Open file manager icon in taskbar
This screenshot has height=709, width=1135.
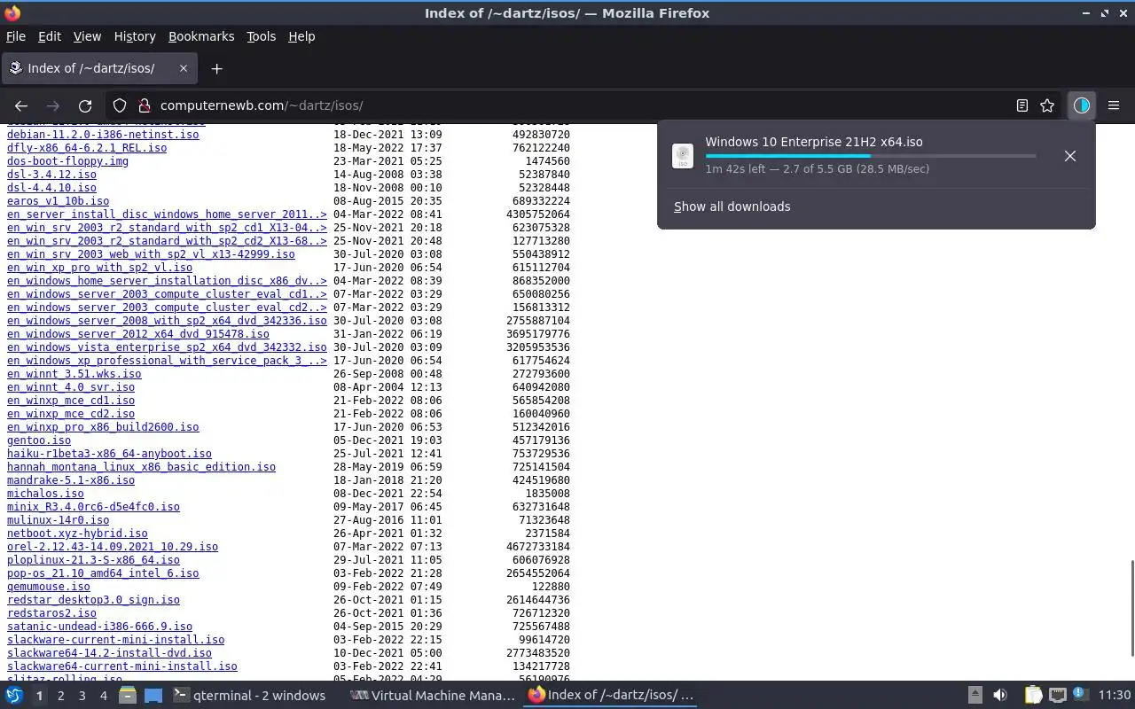coord(128,696)
